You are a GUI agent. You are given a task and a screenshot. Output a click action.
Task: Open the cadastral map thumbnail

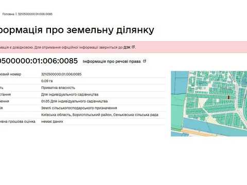click(x=209, y=104)
